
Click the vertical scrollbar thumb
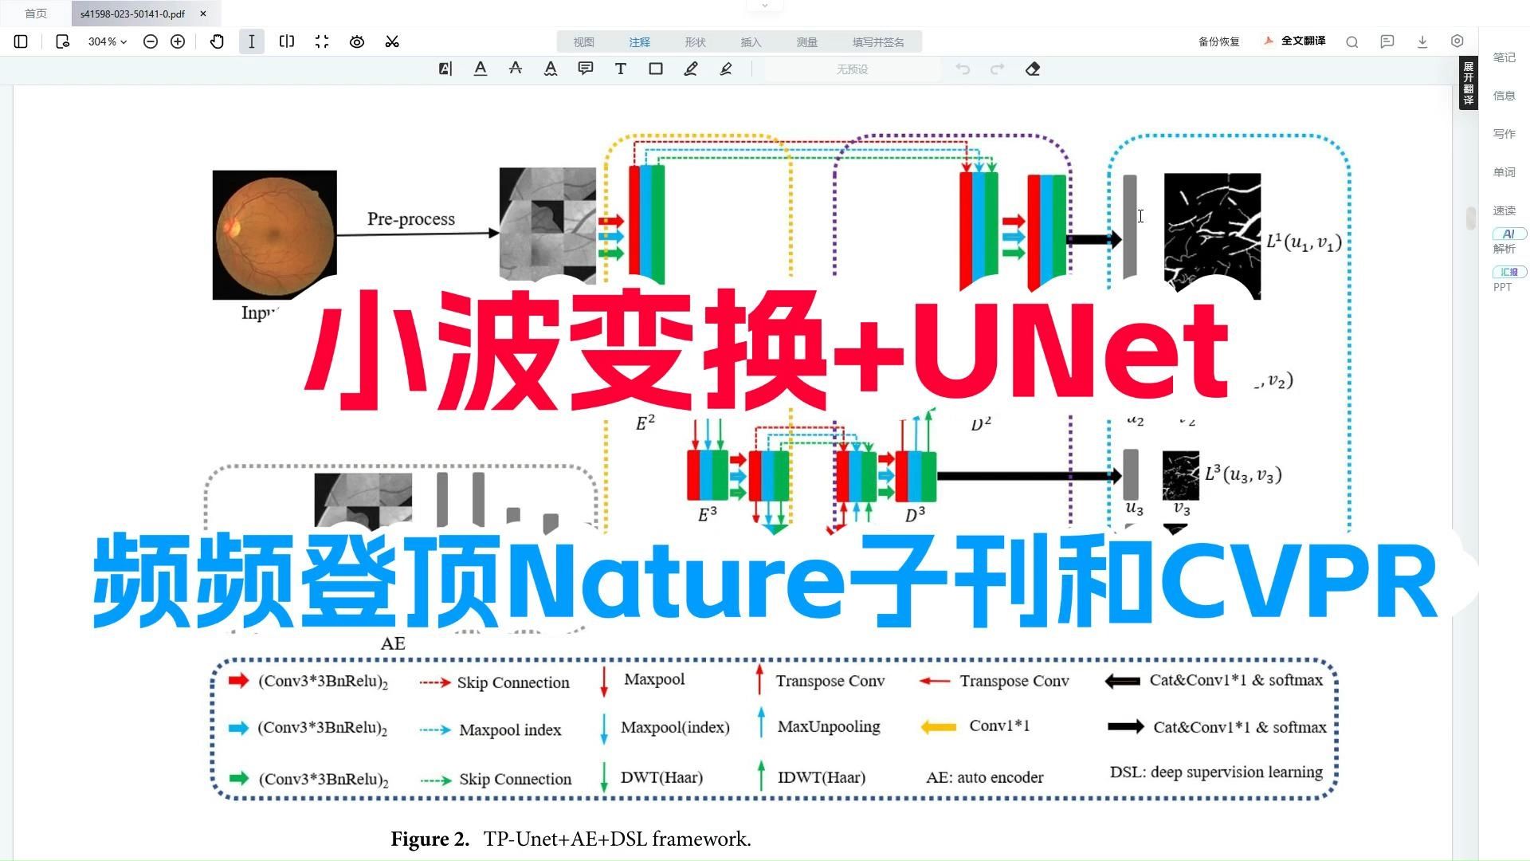click(x=1470, y=218)
